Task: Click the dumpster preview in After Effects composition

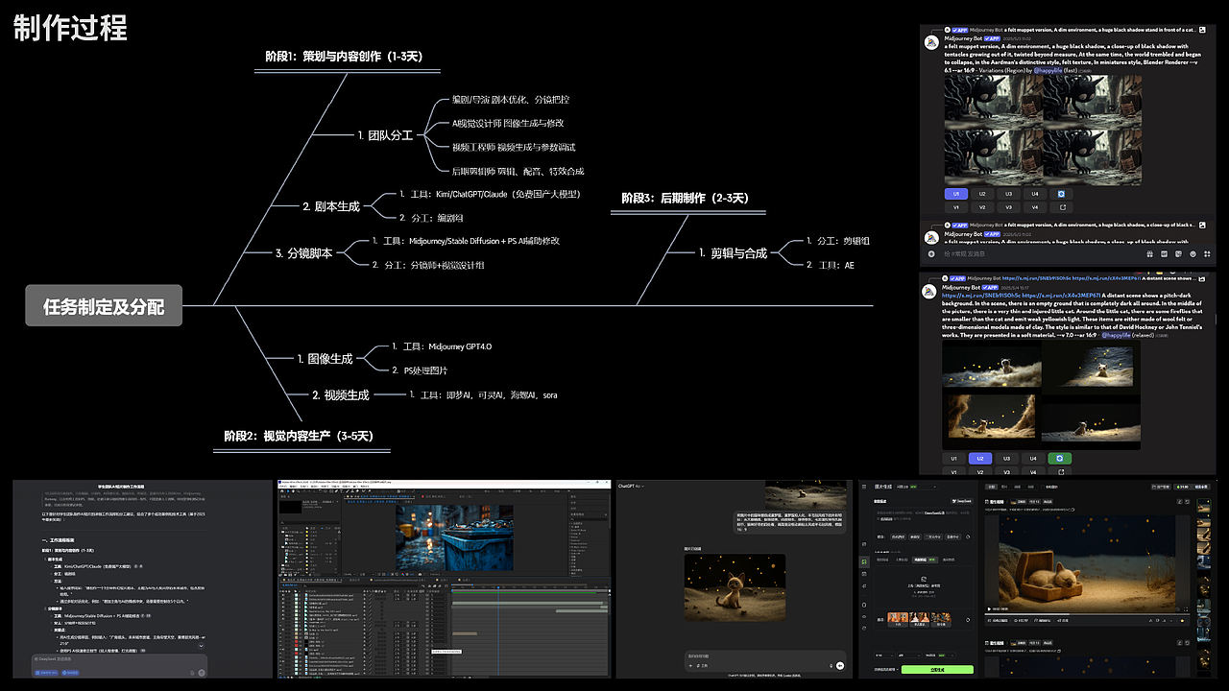Action: click(x=454, y=538)
